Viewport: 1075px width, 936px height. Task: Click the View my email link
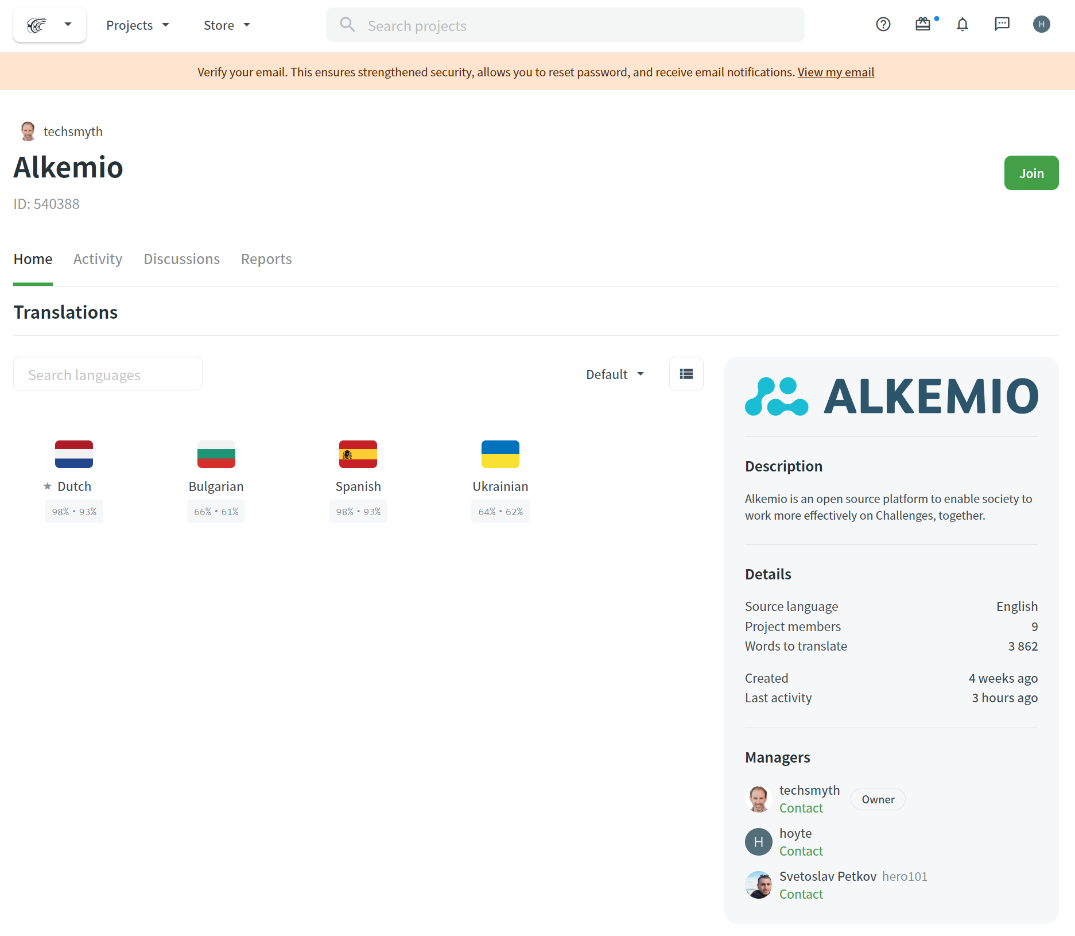coord(836,72)
